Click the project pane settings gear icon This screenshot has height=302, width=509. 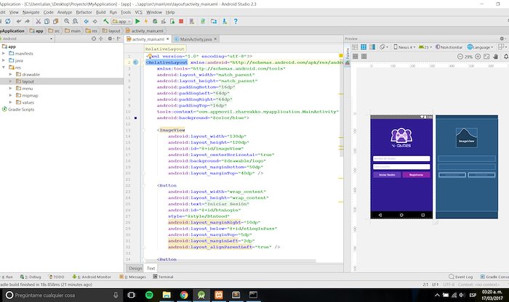(110, 38)
